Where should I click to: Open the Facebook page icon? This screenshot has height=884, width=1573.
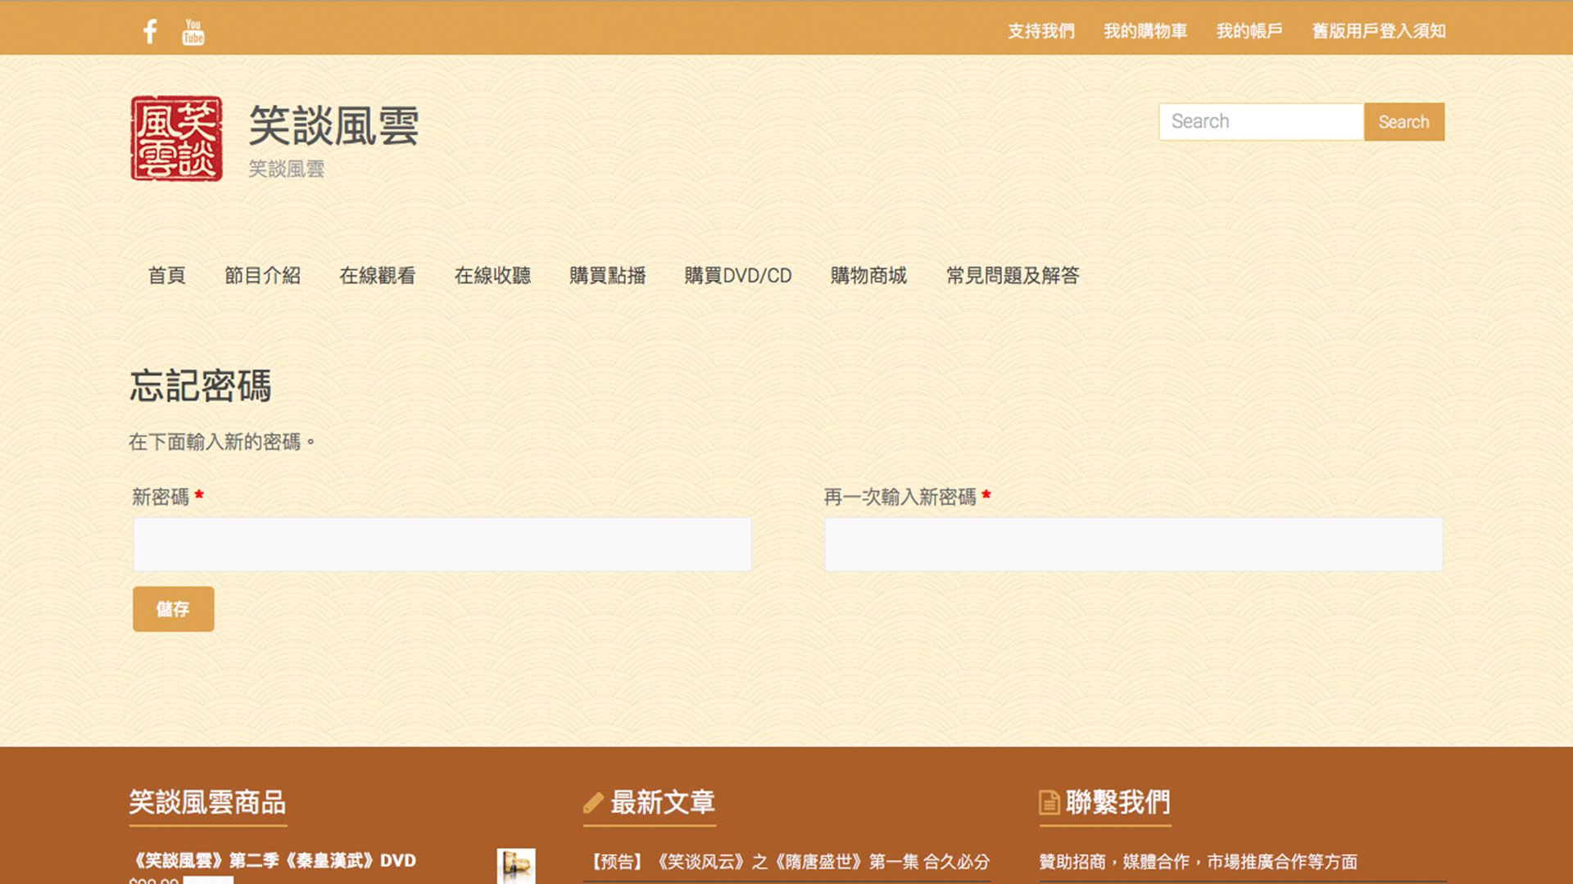point(150,31)
